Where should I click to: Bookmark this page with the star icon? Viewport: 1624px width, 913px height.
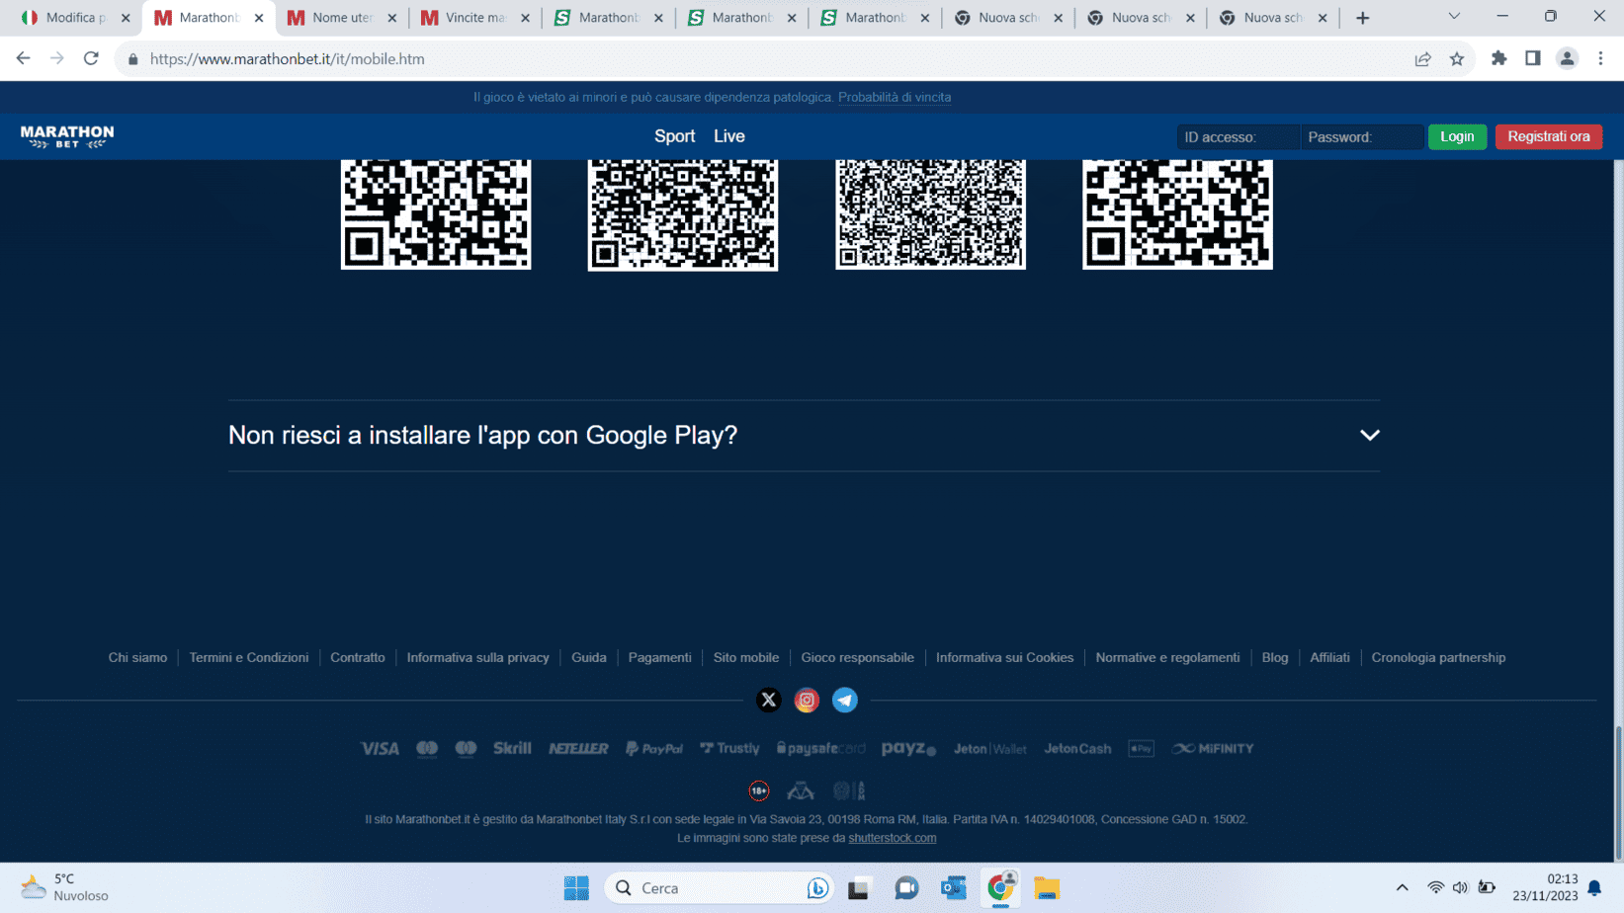pyautogui.click(x=1457, y=59)
